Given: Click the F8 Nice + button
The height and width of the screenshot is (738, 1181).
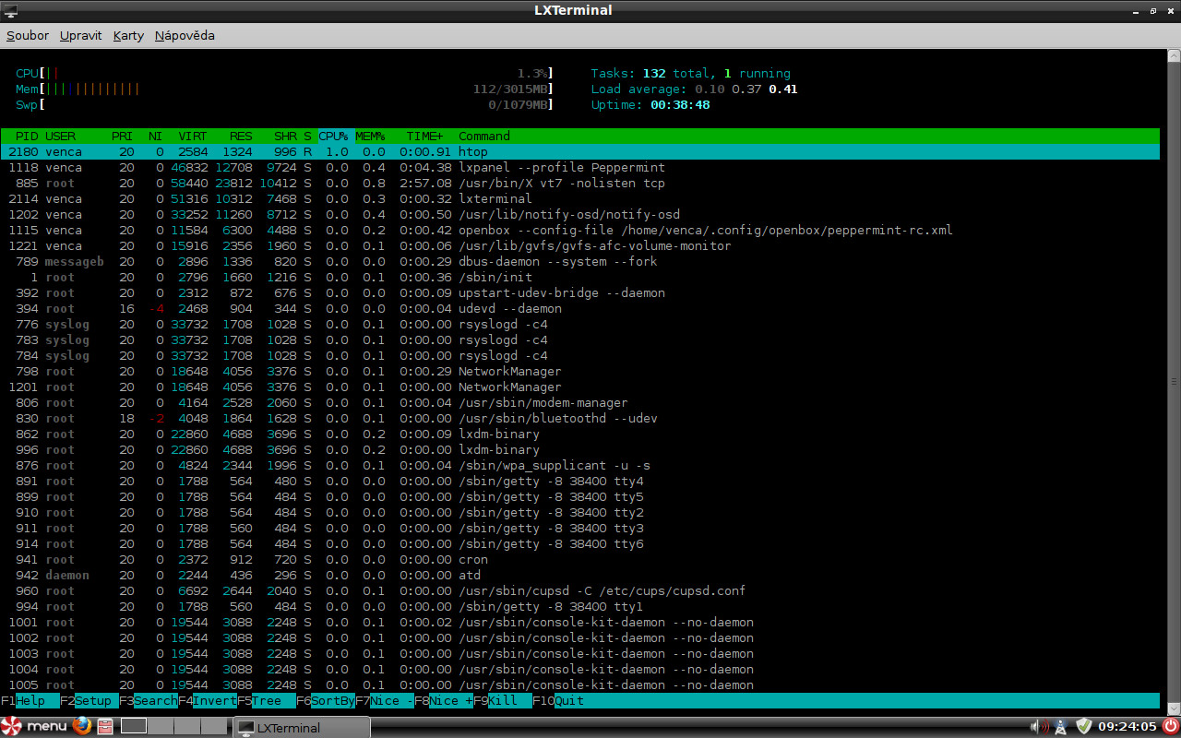Looking at the screenshot, I should [443, 700].
